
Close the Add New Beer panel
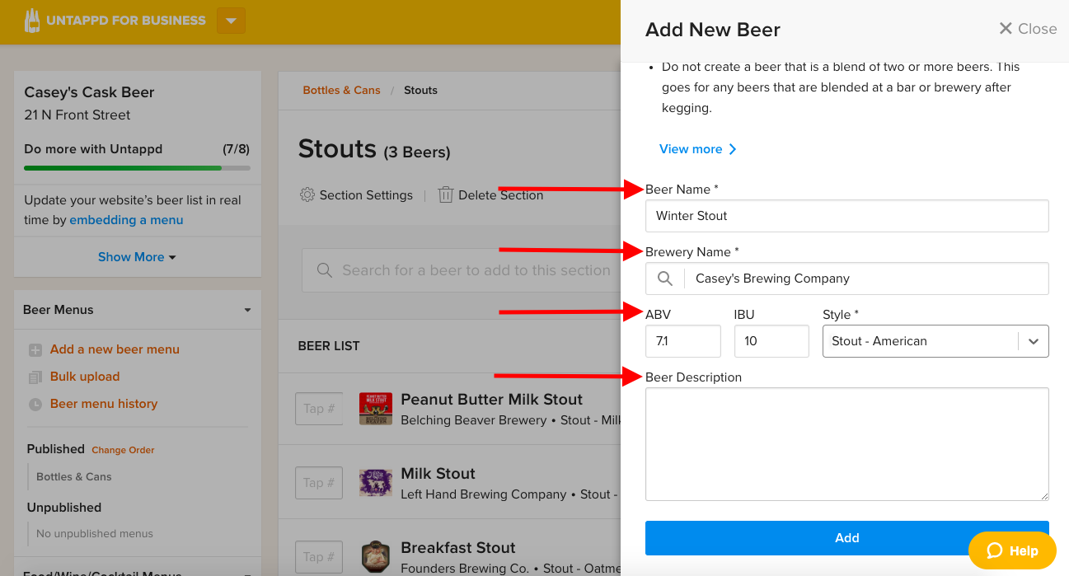click(x=1027, y=29)
